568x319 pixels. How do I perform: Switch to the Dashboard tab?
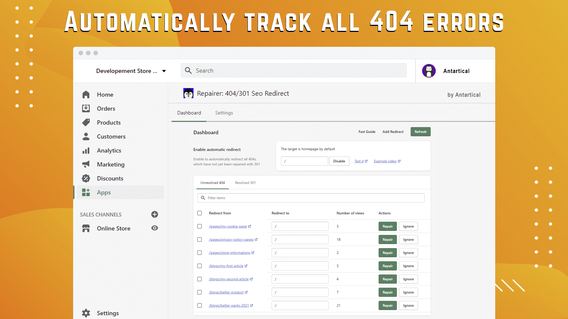point(189,113)
